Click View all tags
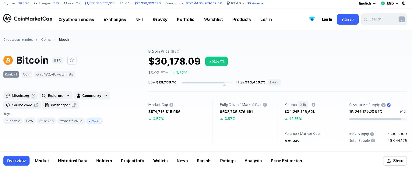 (94, 121)
